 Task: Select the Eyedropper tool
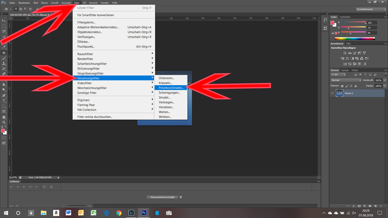point(4,46)
